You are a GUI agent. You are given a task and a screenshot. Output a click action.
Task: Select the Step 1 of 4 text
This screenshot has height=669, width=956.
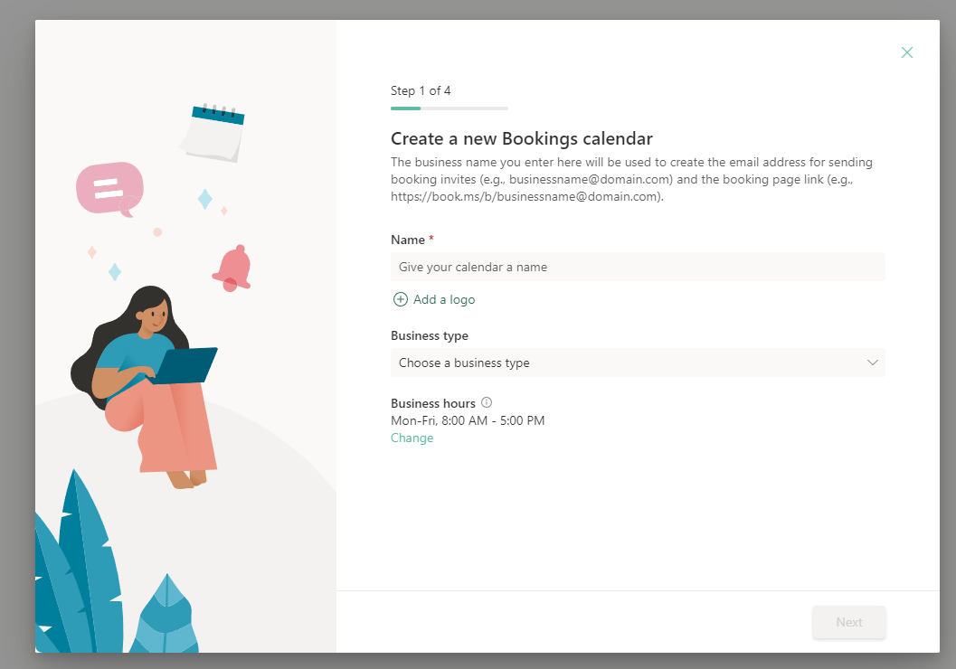coord(421,90)
